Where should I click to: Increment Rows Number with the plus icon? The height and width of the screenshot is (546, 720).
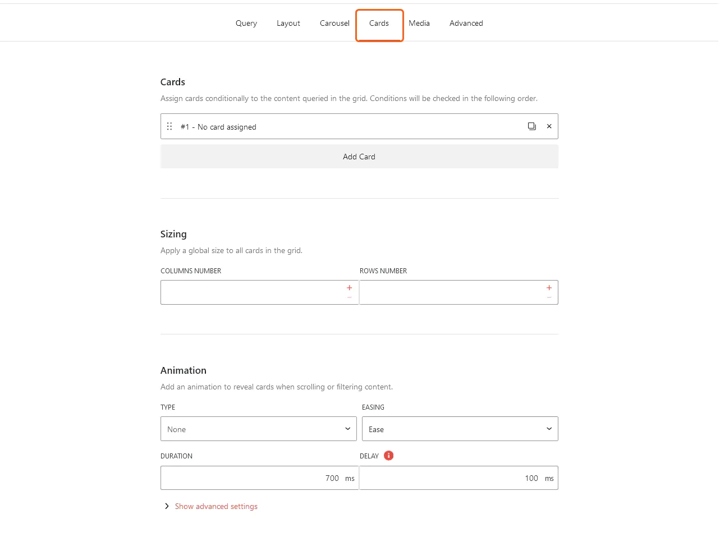click(x=549, y=287)
